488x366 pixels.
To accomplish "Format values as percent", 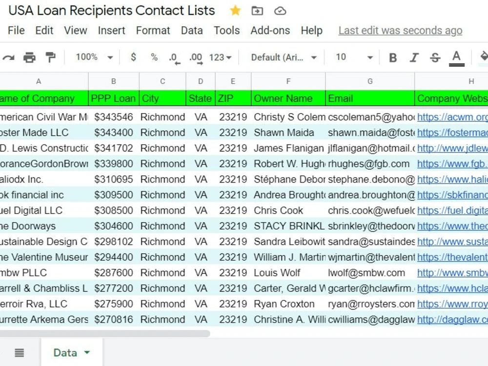I will 154,57.
